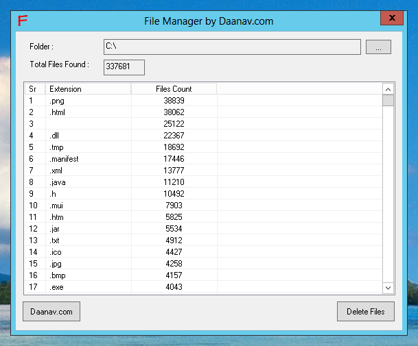Click the Folder path input field
Viewport: 418px width, 346px height.
click(232, 47)
